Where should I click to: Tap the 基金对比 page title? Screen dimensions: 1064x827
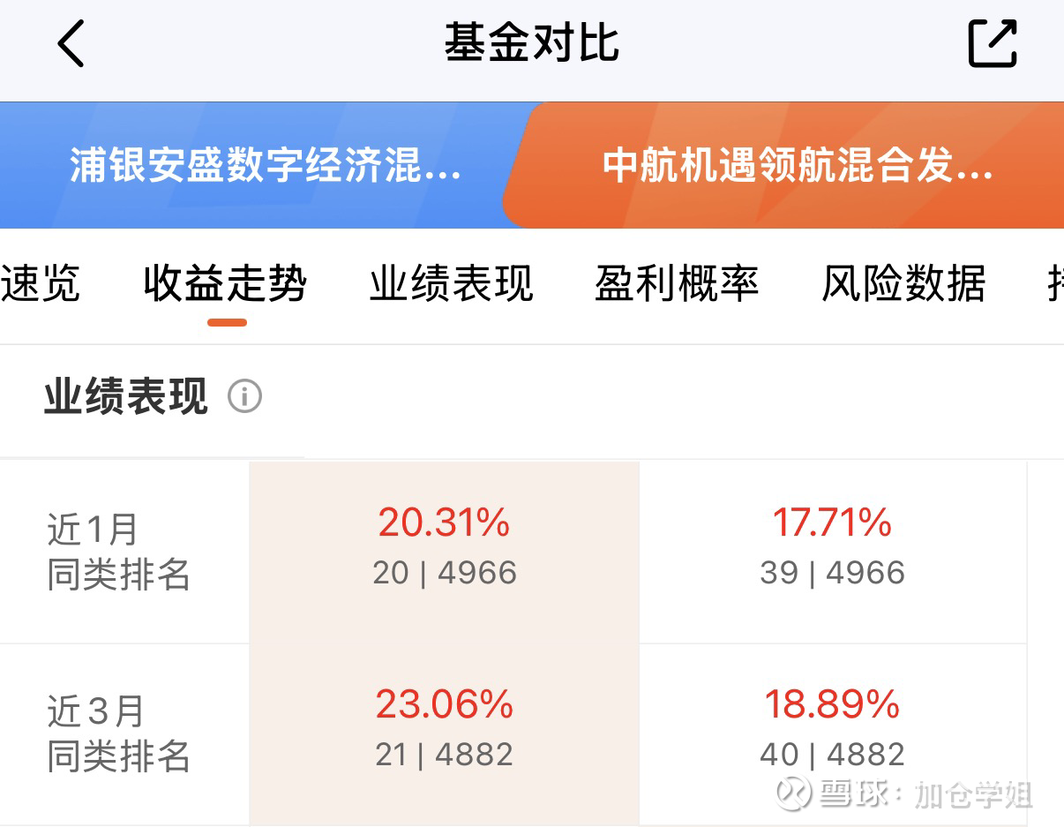click(x=531, y=43)
